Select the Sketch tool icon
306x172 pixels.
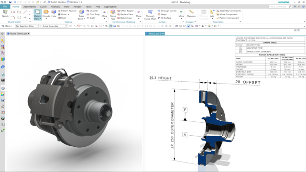[x=5, y=12]
